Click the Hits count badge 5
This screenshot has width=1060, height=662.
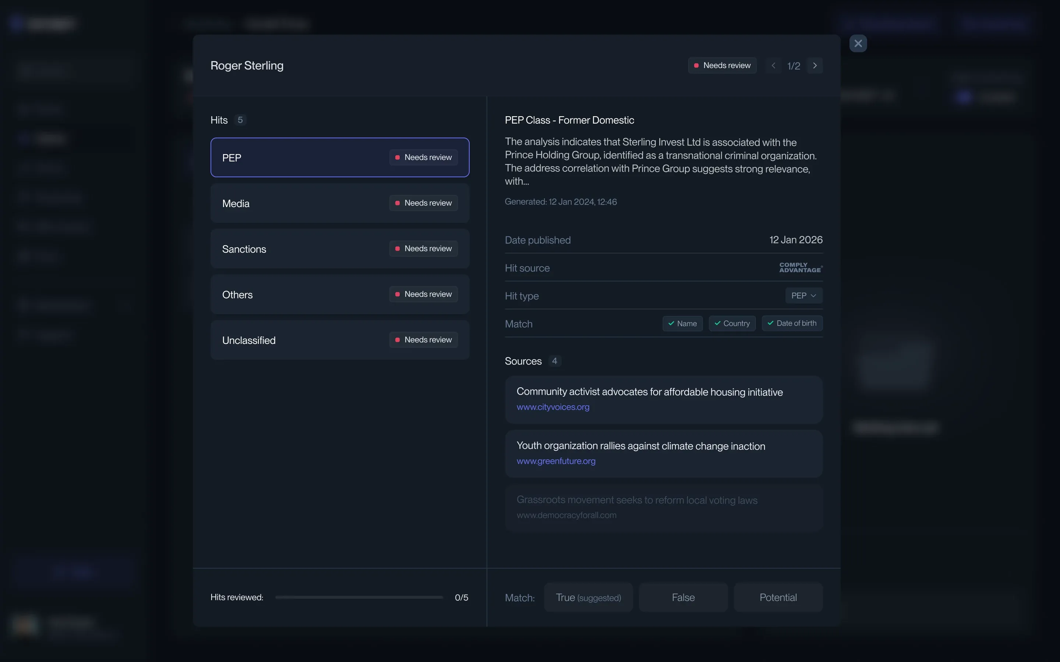(240, 120)
